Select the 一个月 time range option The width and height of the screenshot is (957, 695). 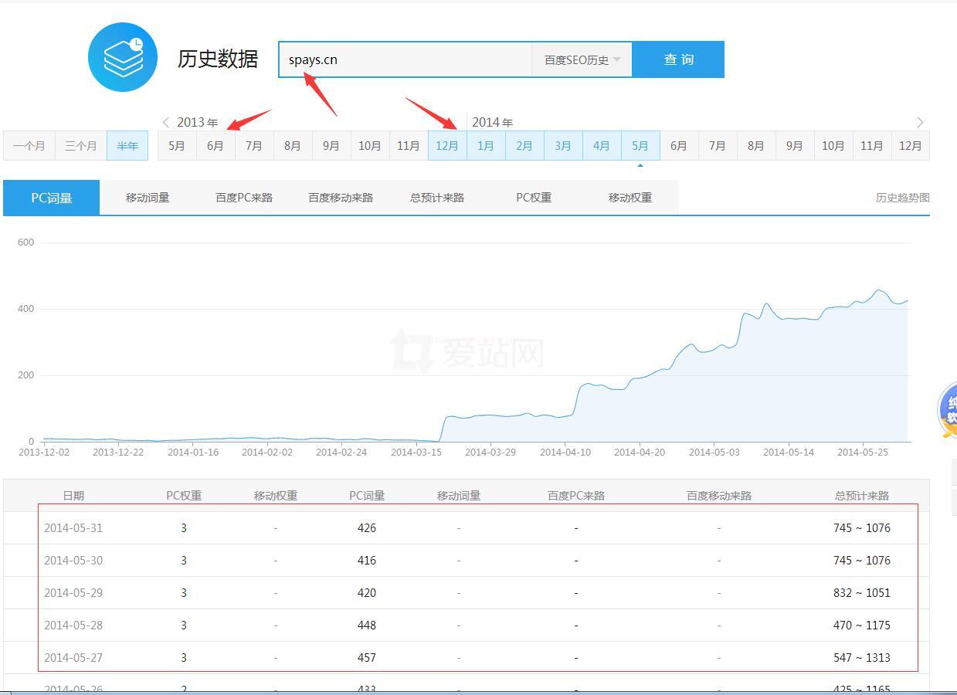(29, 145)
